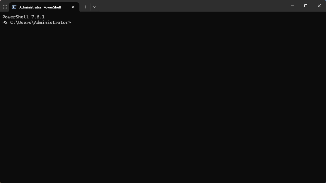Click at the PS C:\Users\Administrator prompt

tap(37, 22)
